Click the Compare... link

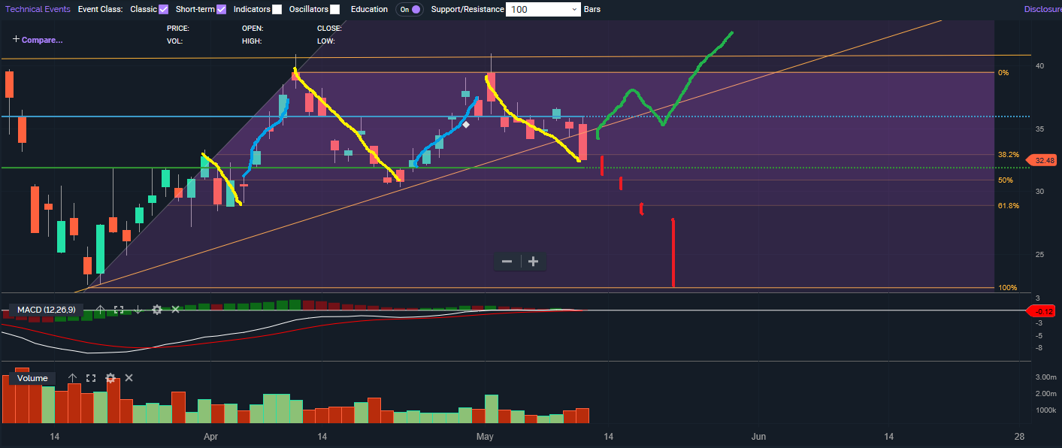point(38,40)
